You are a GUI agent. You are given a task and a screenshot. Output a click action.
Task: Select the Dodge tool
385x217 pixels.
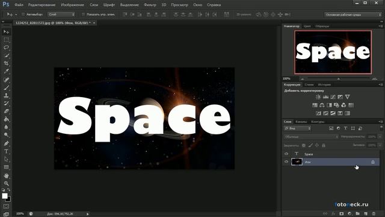click(7, 135)
